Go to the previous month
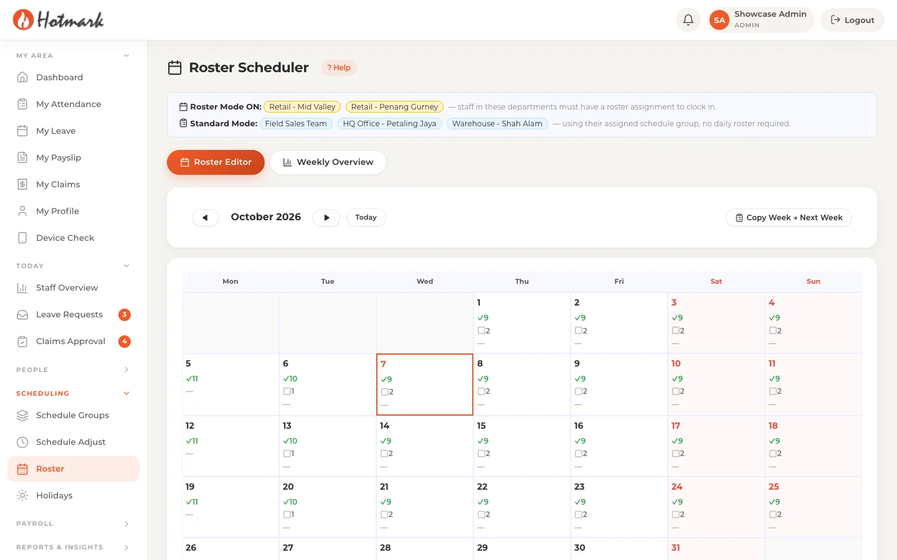This screenshot has width=897, height=560. 205,217
